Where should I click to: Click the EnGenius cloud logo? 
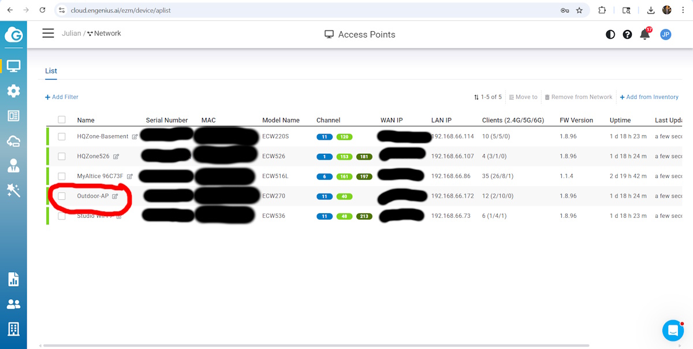coord(13,35)
